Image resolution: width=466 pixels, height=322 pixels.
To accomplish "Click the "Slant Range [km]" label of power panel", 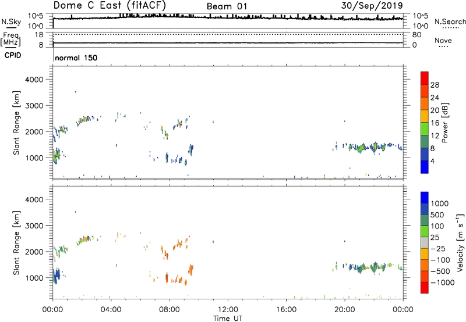I will [x=16, y=123].
